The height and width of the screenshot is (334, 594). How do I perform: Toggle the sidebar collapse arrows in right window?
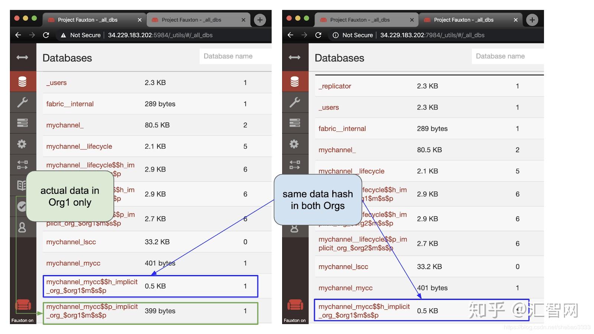pos(294,57)
